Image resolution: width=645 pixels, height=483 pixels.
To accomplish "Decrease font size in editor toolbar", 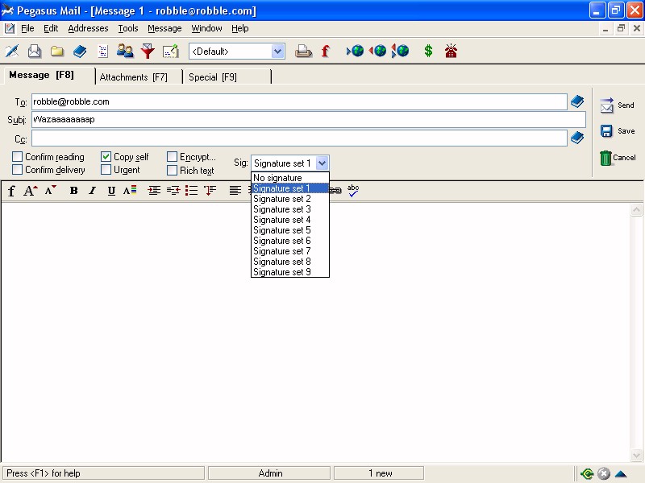I will coord(51,191).
